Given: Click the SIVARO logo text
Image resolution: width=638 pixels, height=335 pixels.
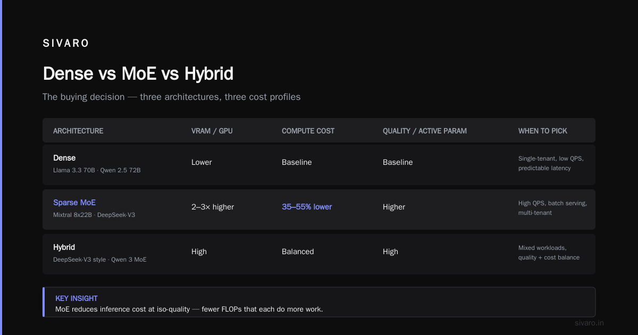Looking at the screenshot, I should click(66, 44).
